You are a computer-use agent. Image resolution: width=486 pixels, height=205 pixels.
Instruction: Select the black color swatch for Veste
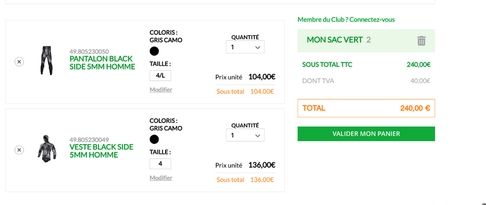tap(154, 139)
